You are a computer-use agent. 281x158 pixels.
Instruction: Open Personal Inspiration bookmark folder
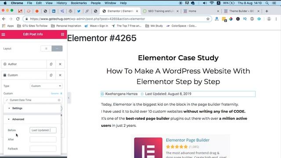click(x=66, y=26)
